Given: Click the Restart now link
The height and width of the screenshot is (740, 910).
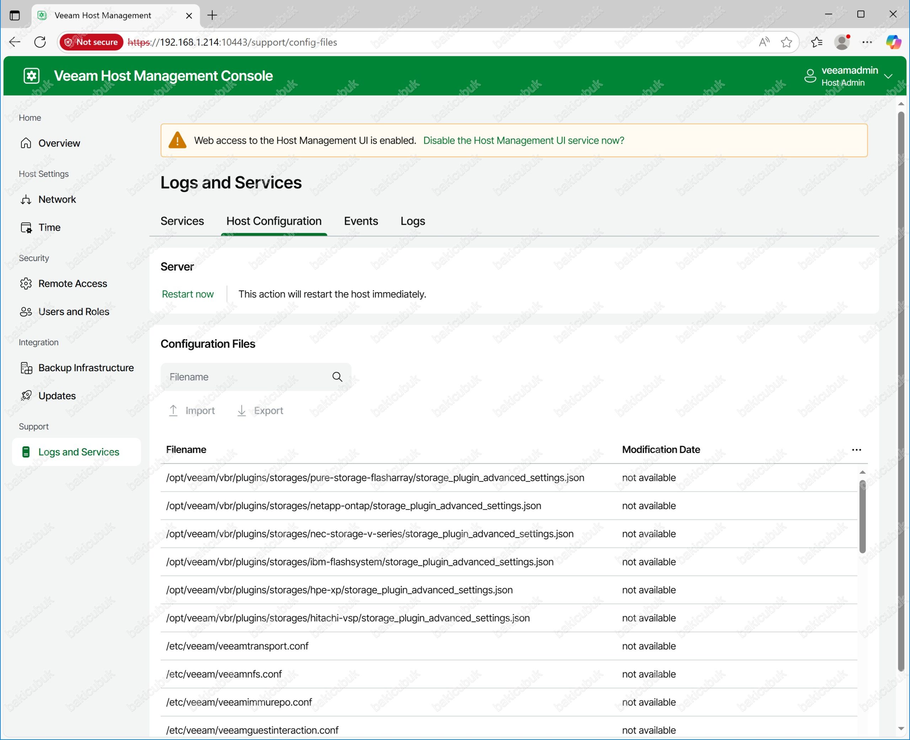Looking at the screenshot, I should (187, 294).
